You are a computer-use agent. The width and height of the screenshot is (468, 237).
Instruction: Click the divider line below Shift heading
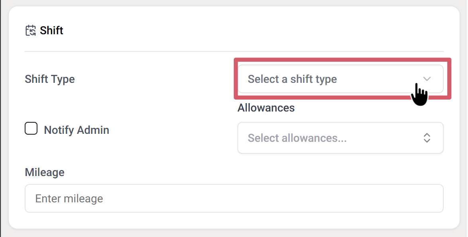pyautogui.click(x=234, y=51)
